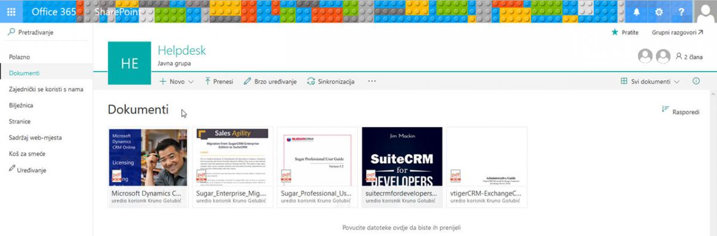Open Sadržaj web-mjesta
The width and height of the screenshot is (717, 236).
point(35,138)
